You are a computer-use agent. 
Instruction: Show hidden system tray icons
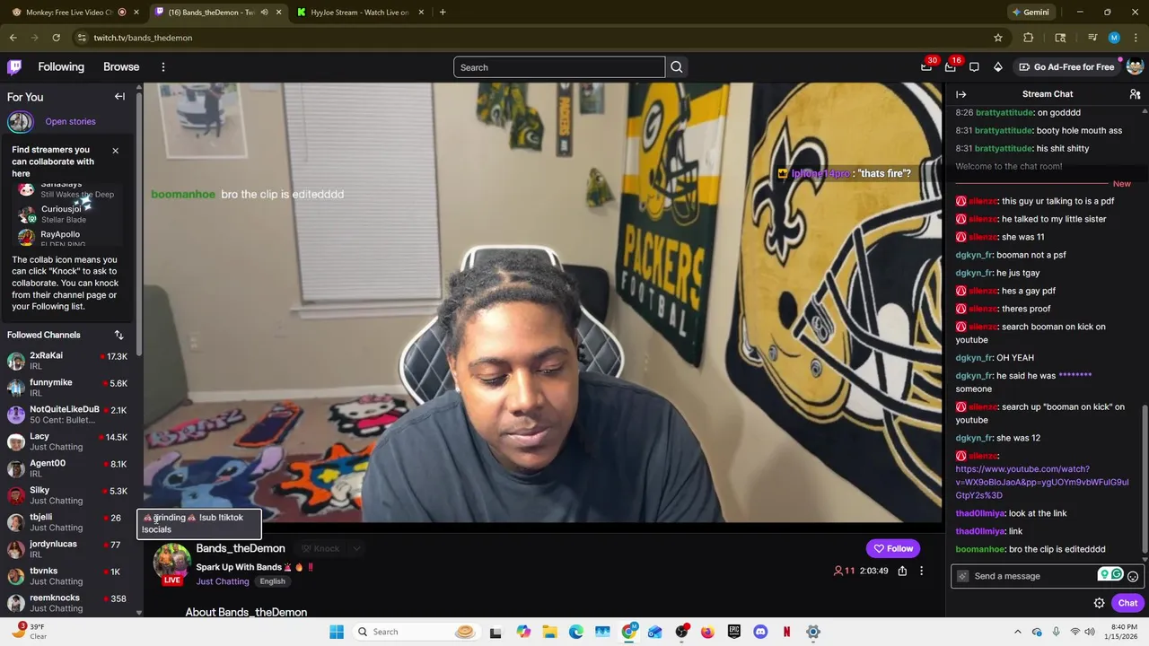point(1017,632)
